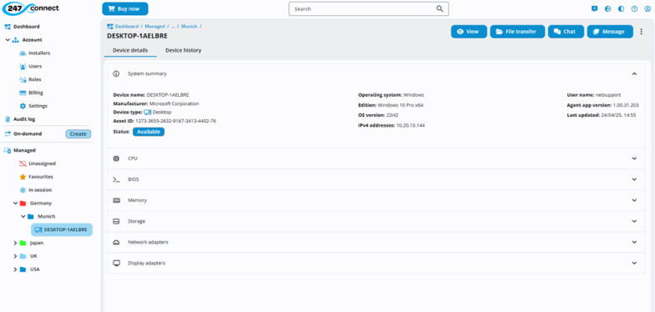
Task: Click the Managed breadcrumb link
Action: point(155,27)
